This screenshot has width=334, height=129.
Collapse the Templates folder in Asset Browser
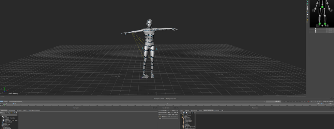(x=181, y=117)
